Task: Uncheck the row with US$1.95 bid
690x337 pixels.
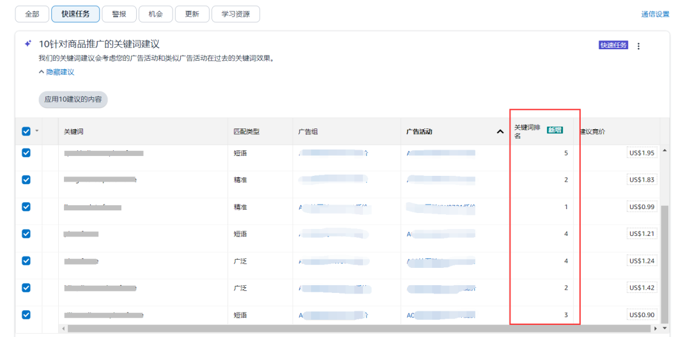Action: [x=26, y=153]
